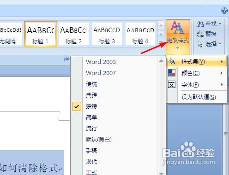
Task: Click the Replace (替换) ab-ac icon
Action: 200,34
